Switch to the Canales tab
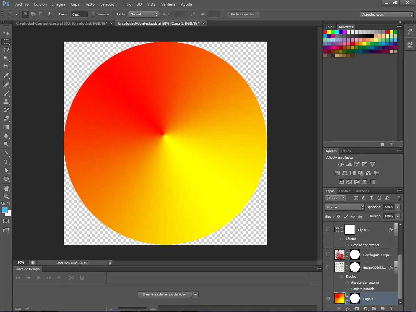This screenshot has height=312, width=416. 344,191
